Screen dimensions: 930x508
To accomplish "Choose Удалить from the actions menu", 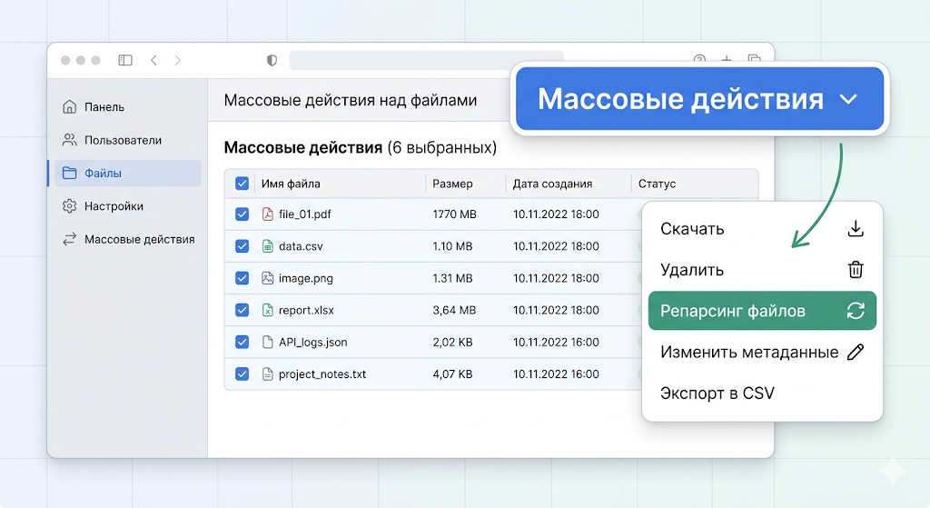I will pyautogui.click(x=762, y=269).
